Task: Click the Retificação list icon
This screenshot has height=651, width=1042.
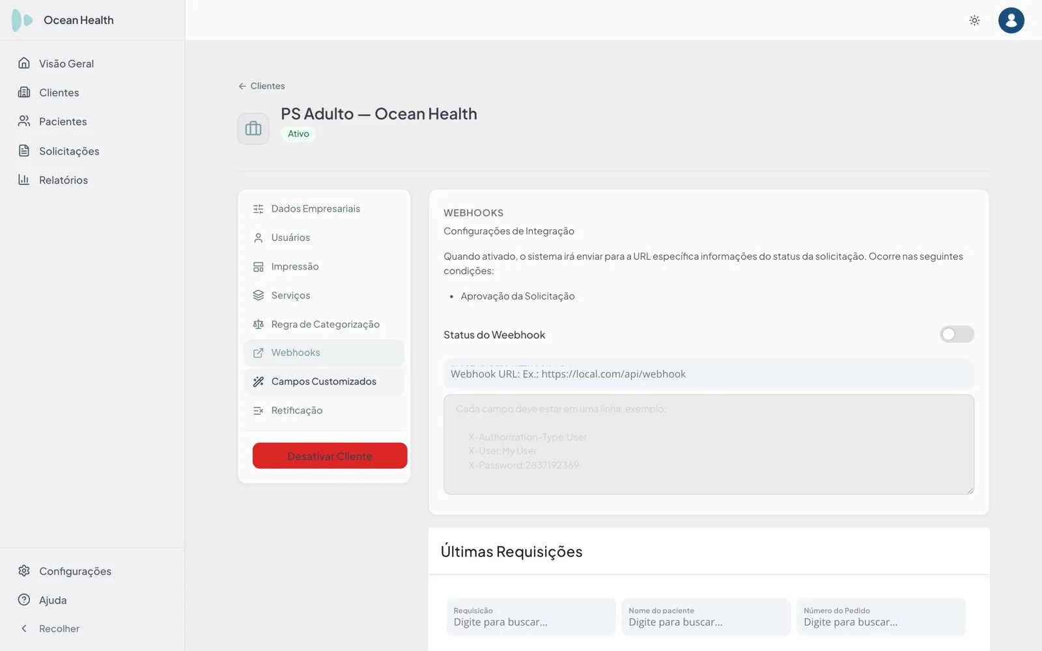Action: tap(259, 411)
